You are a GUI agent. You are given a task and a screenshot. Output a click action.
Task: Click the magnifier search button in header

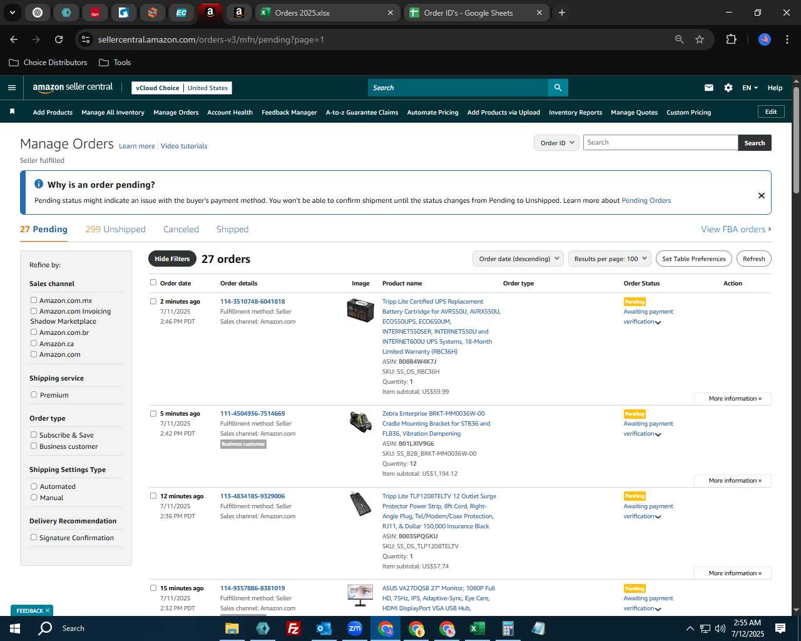[558, 88]
